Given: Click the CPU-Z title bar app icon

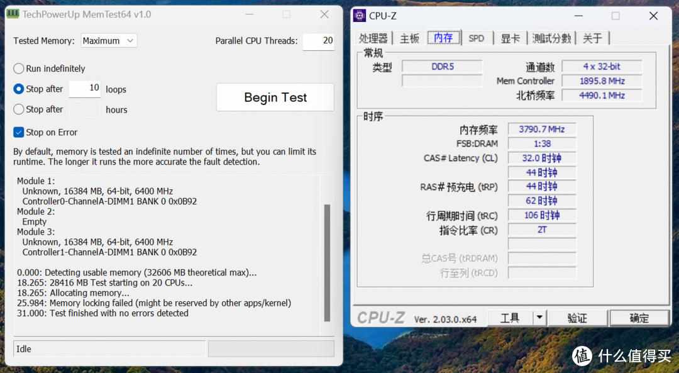Looking at the screenshot, I should (360, 16).
